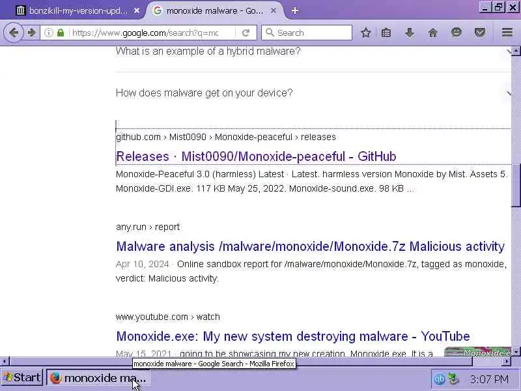Open the Windows Start button
The width and height of the screenshot is (521, 391).
coord(22,378)
